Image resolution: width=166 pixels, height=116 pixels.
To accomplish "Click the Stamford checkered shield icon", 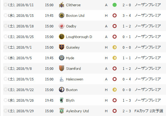I will coord(62,68).
